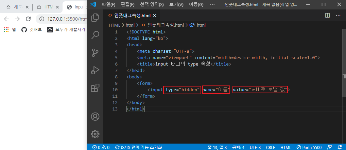
Task: Click the 줄 13, 열 8 cursor position
Action: pyautogui.click(x=217, y=147)
